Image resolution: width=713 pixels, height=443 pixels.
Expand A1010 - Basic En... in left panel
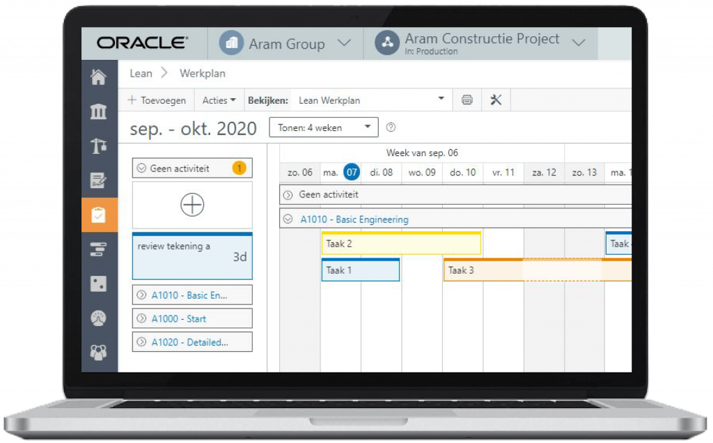click(141, 295)
